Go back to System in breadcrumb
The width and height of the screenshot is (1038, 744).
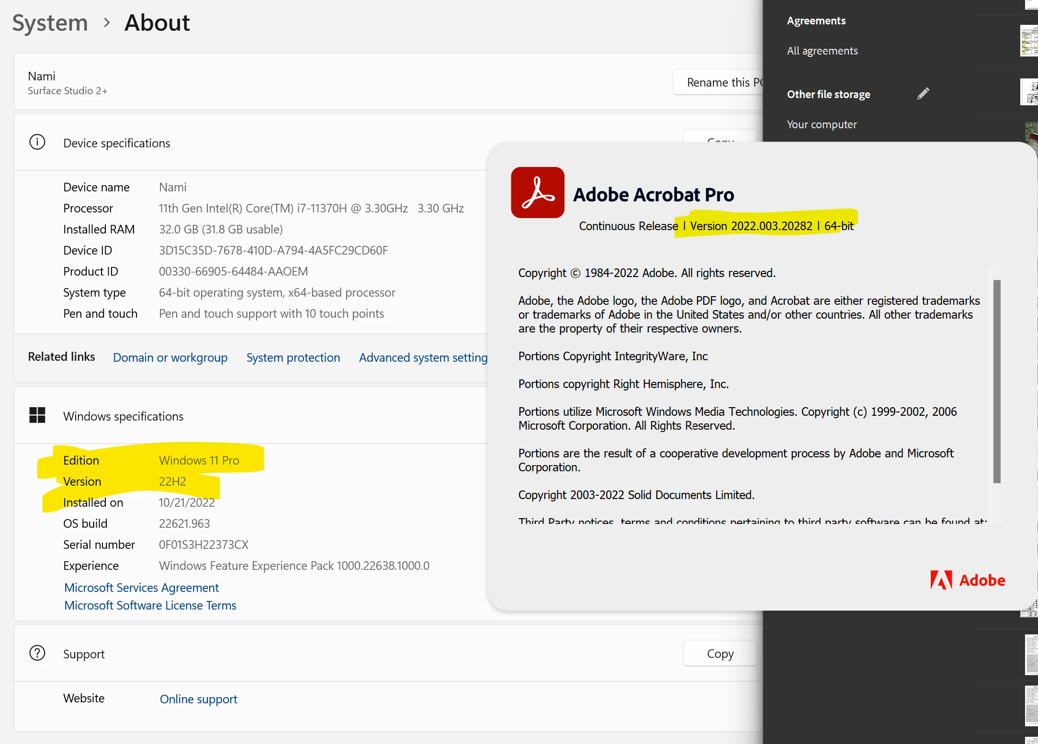coord(50,22)
